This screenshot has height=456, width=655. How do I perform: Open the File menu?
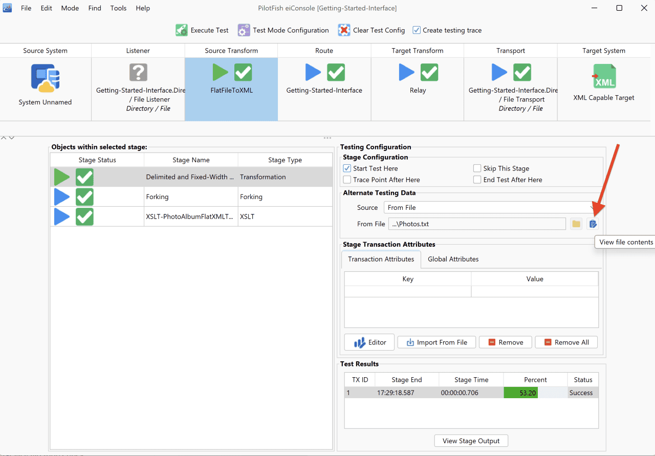26,8
